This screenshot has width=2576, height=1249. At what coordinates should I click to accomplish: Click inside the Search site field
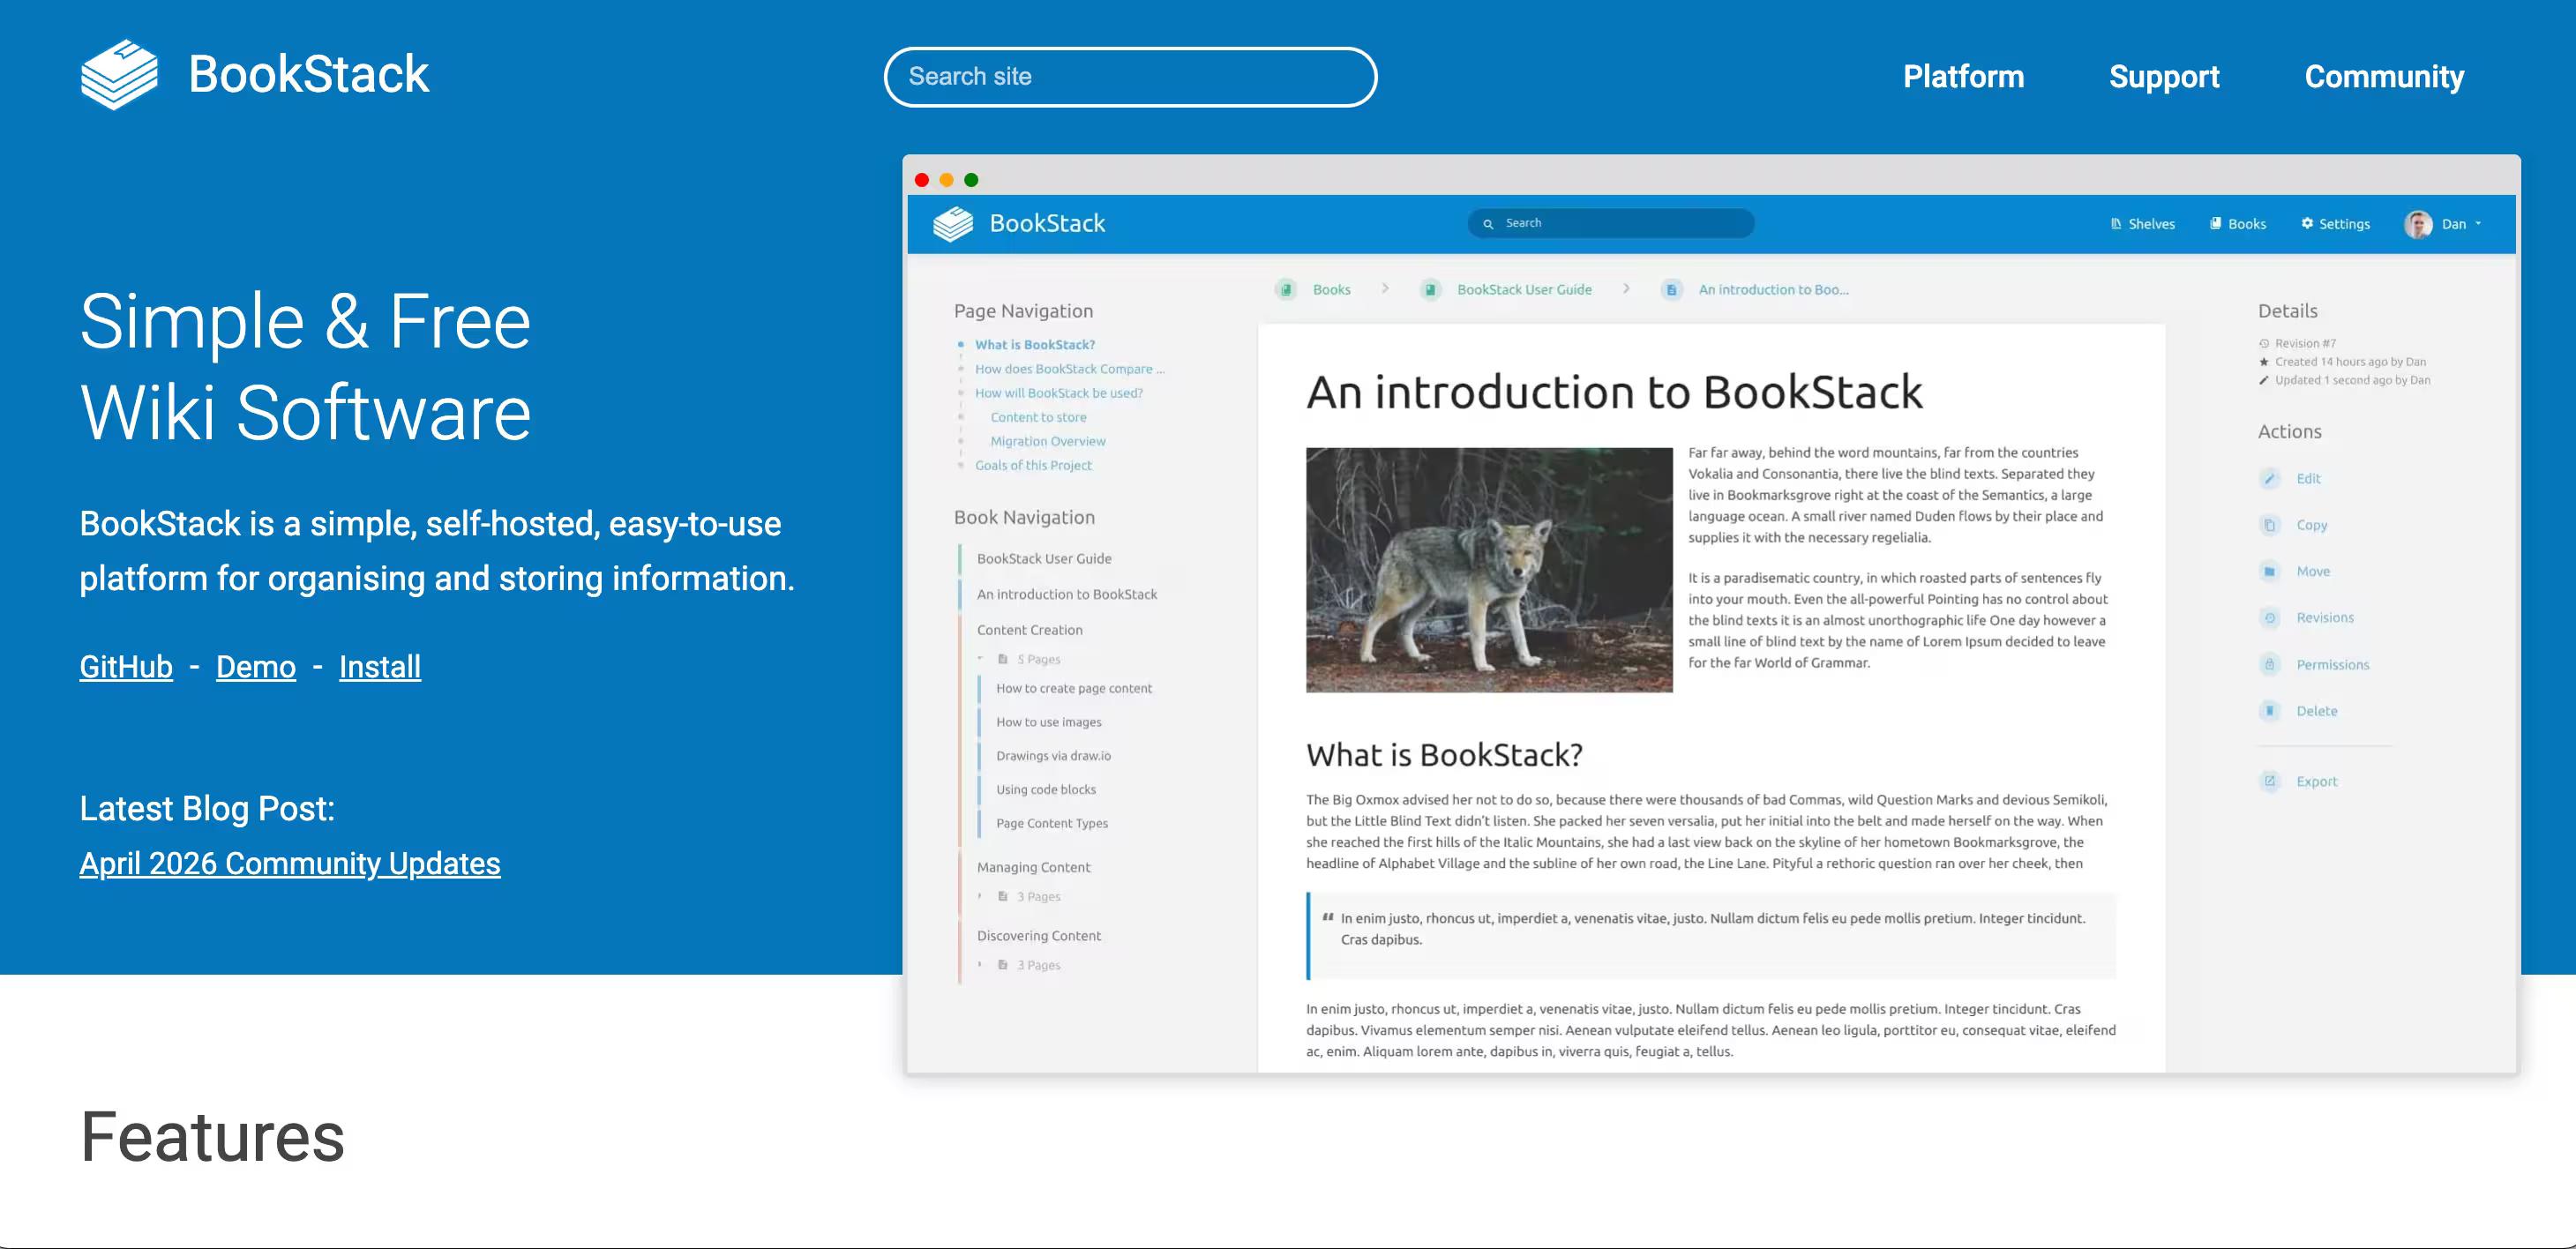pyautogui.click(x=1130, y=77)
